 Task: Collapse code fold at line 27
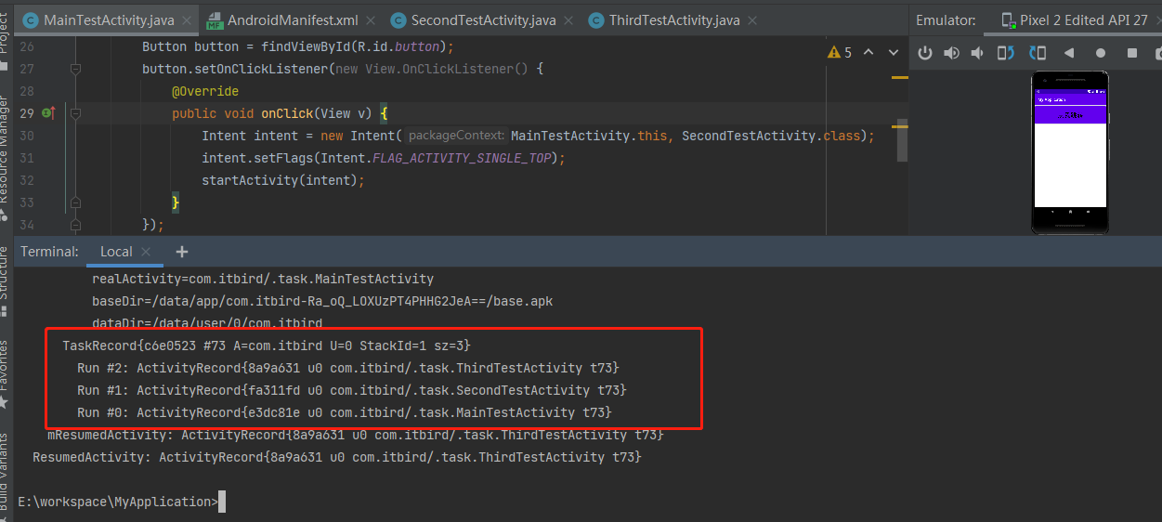pos(76,69)
